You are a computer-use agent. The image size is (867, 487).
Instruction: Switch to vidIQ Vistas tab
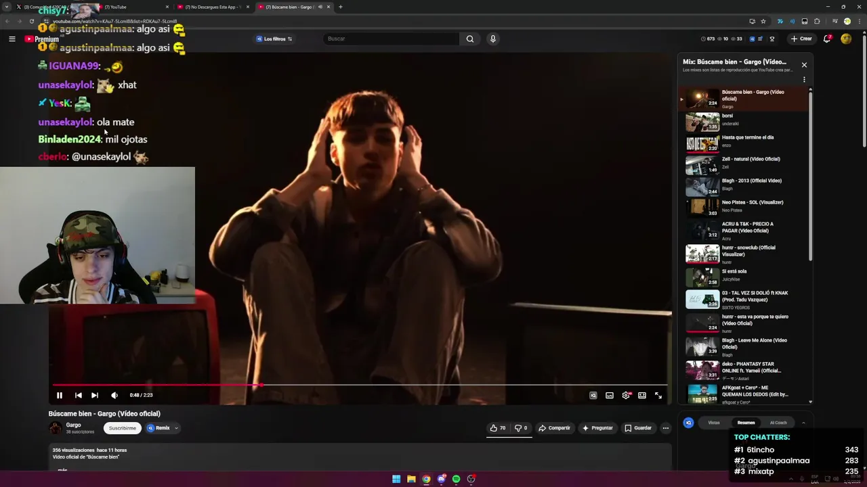tap(714, 423)
